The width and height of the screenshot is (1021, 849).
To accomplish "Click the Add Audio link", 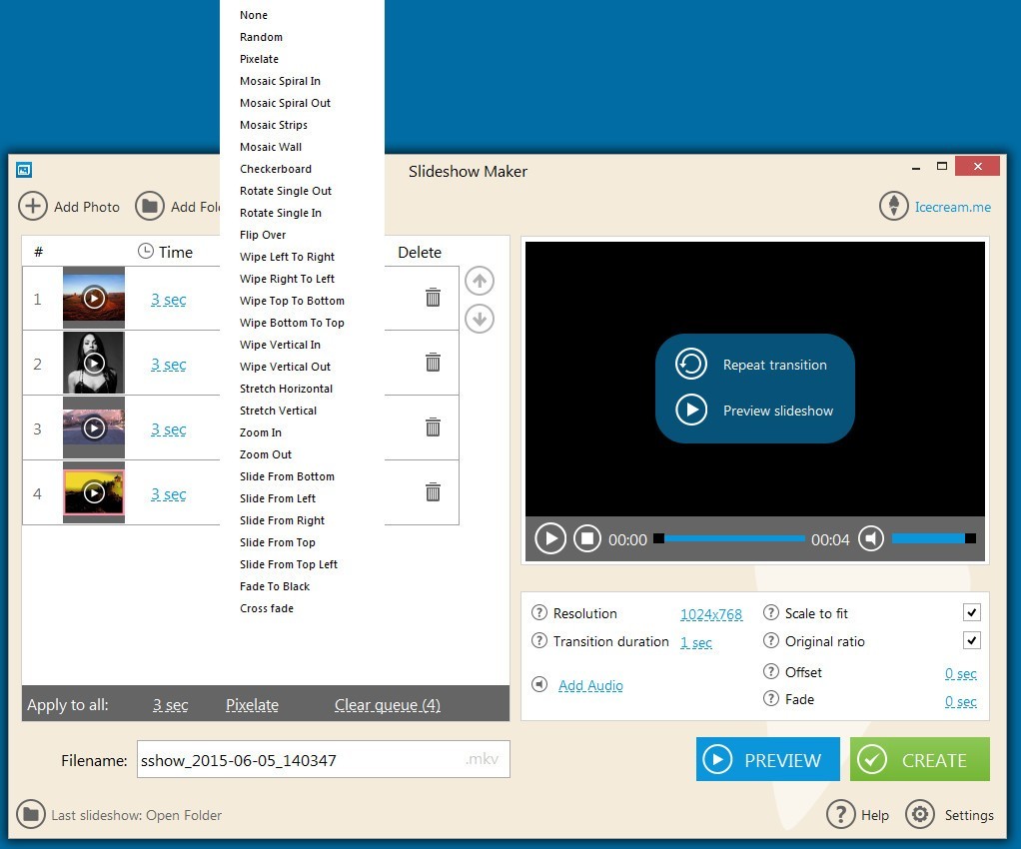I will click(x=590, y=685).
